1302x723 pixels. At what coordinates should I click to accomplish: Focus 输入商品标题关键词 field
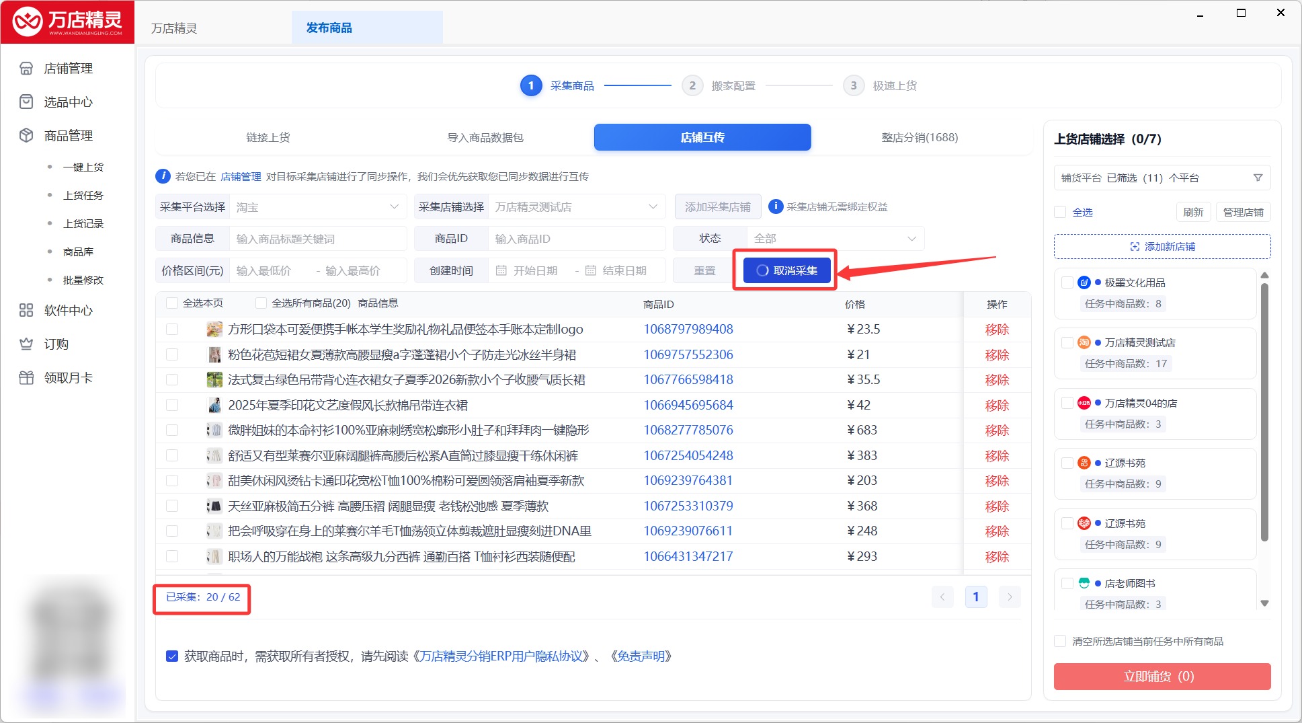pyautogui.click(x=318, y=238)
